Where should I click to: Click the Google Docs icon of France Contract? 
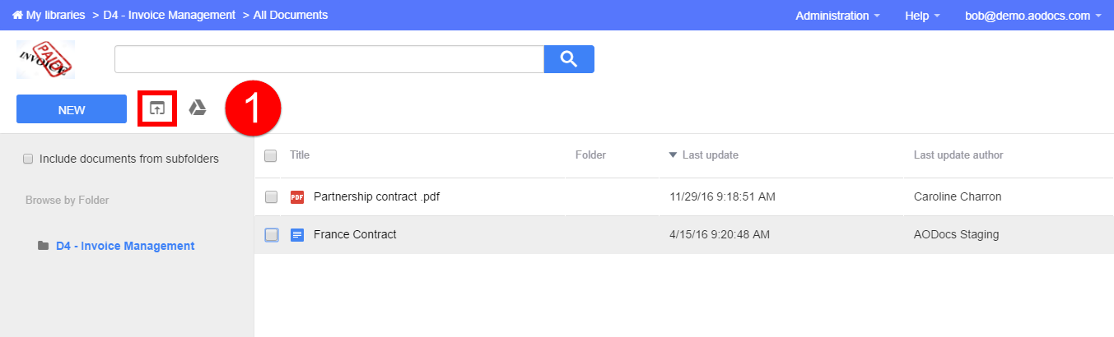tap(297, 235)
